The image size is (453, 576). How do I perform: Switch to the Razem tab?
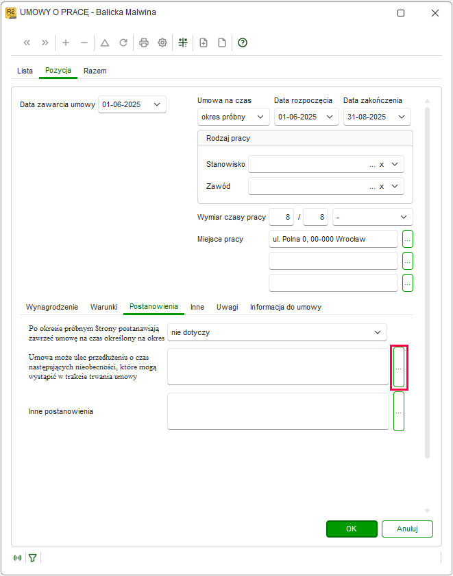[x=95, y=71]
